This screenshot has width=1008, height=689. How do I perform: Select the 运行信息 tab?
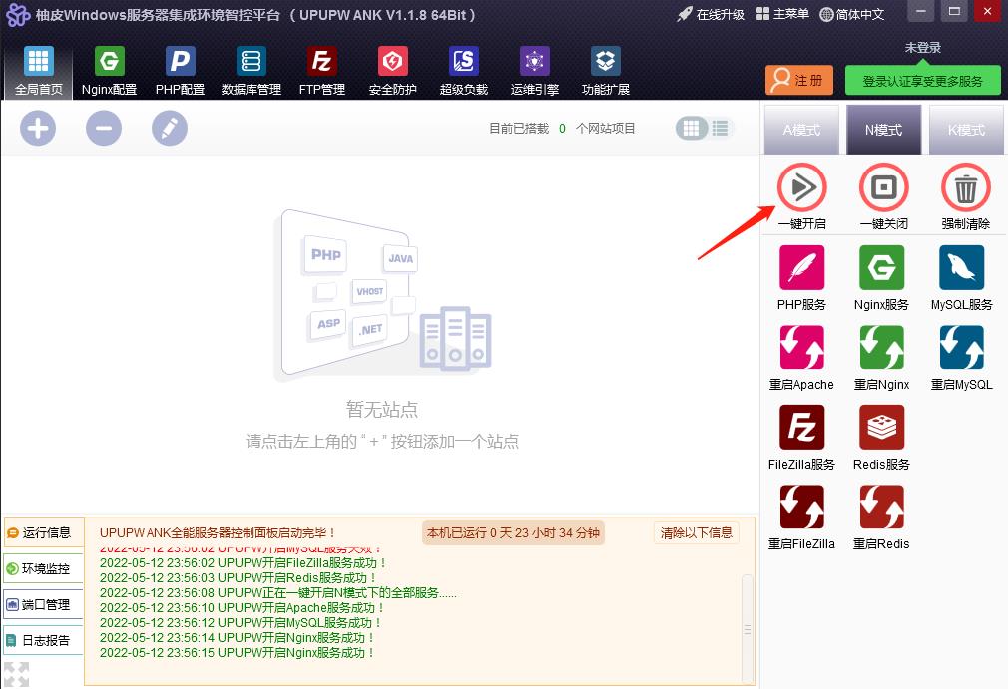click(x=44, y=533)
